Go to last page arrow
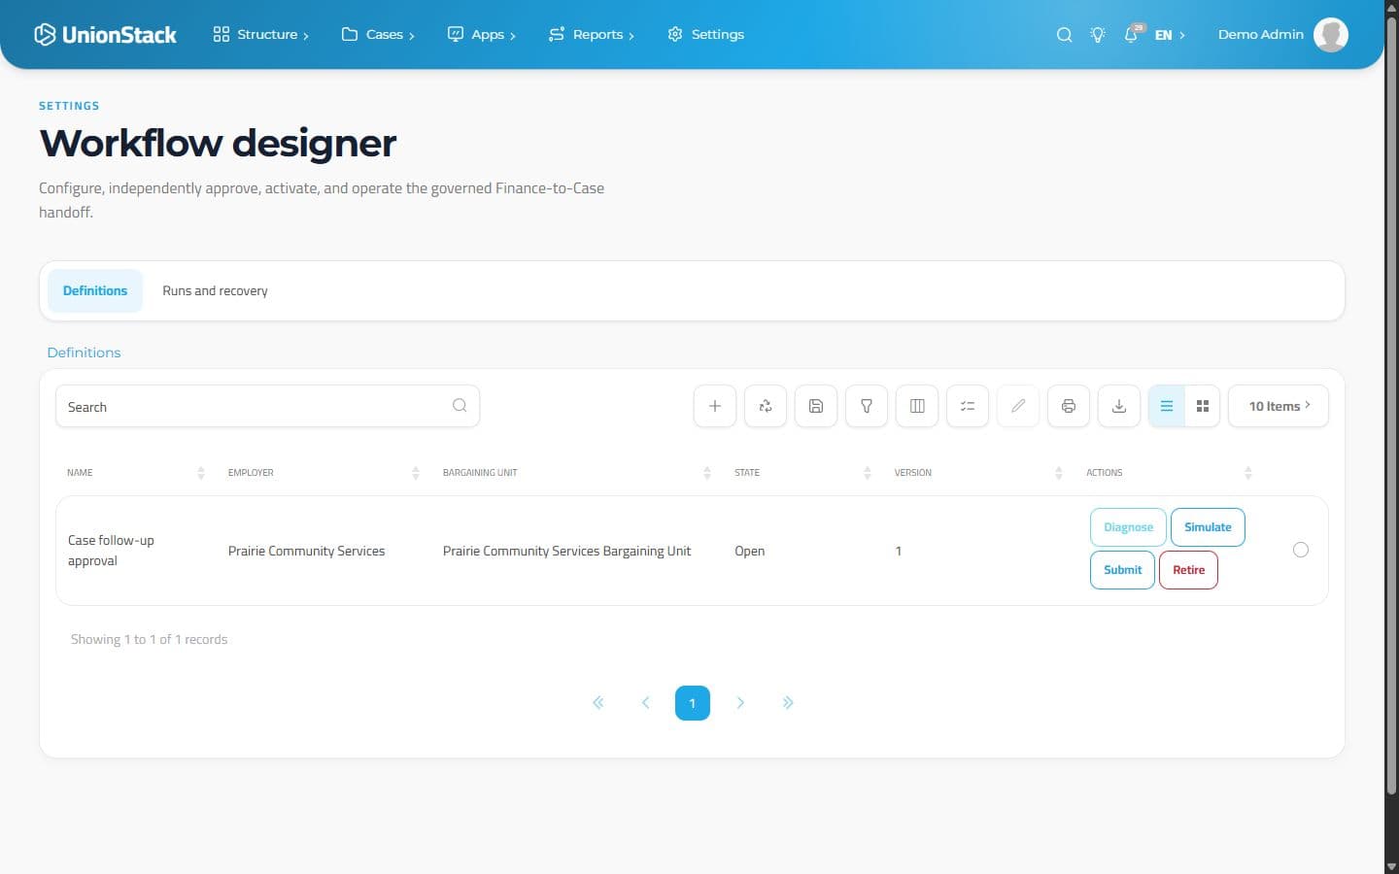 pos(788,702)
